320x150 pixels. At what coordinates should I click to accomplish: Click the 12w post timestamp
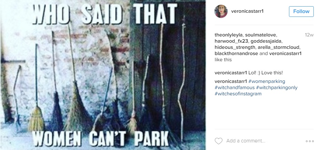309,35
